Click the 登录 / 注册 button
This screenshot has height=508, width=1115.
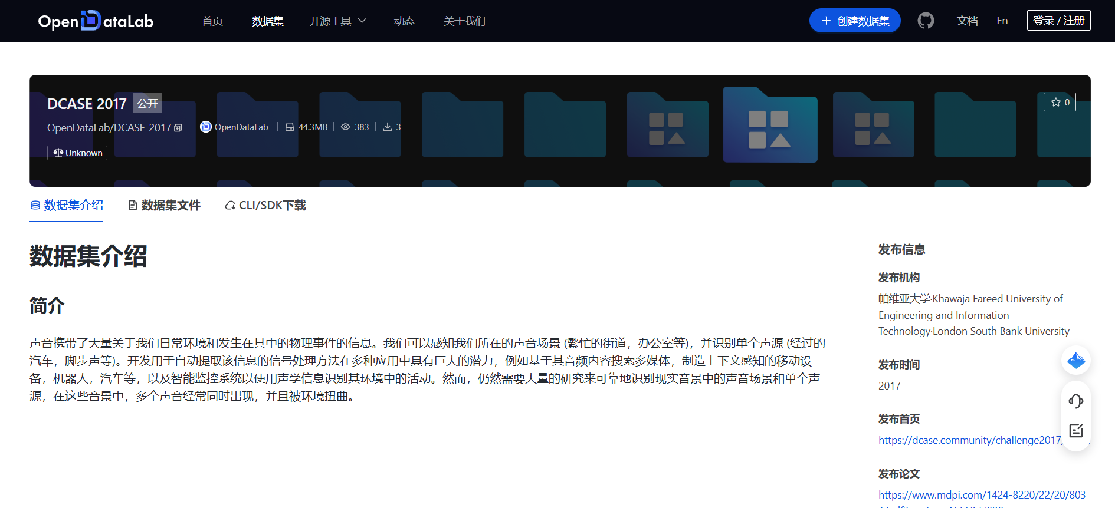coord(1058,21)
